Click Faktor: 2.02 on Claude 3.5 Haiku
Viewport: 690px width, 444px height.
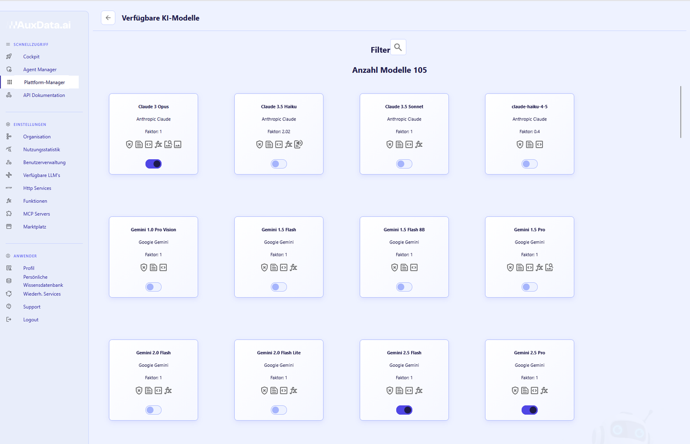pyautogui.click(x=279, y=131)
